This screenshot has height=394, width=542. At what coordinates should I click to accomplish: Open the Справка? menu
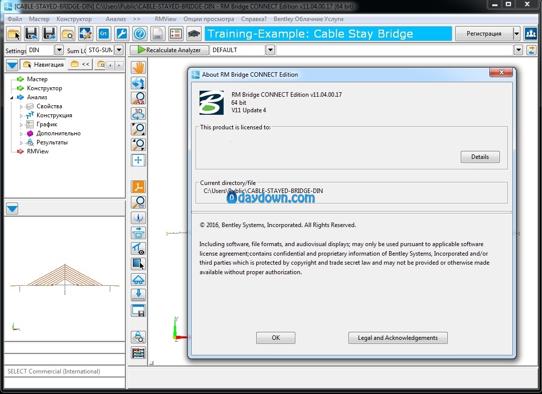(x=254, y=19)
